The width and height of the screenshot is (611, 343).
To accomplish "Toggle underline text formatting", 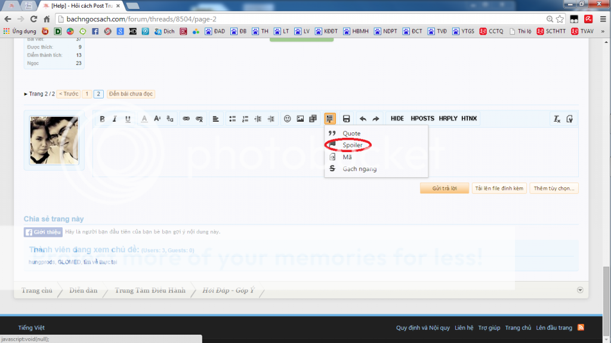I will (128, 119).
